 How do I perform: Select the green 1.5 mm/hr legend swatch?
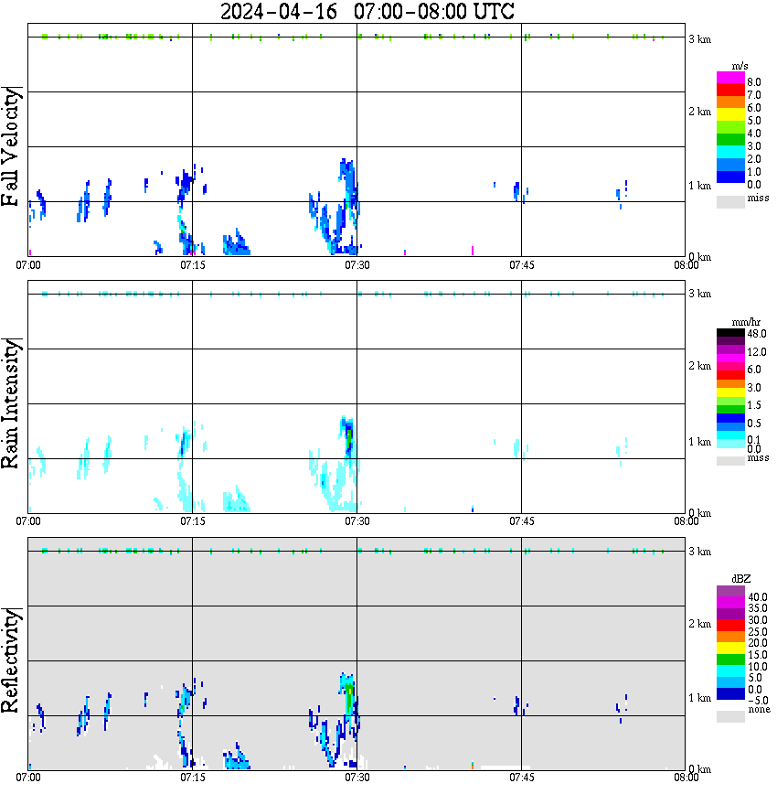click(730, 409)
